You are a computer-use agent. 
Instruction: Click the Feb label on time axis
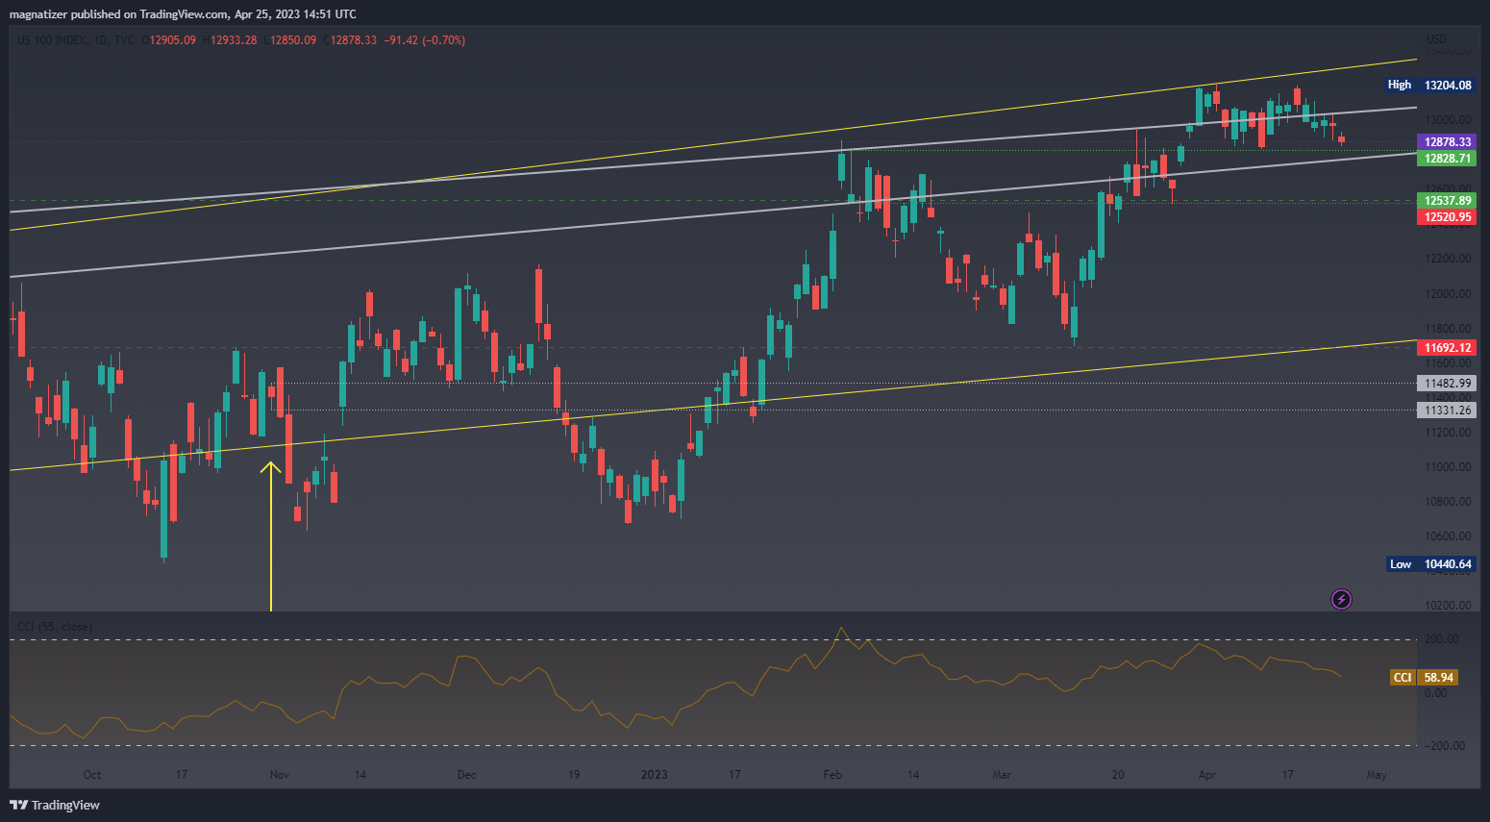tap(832, 775)
